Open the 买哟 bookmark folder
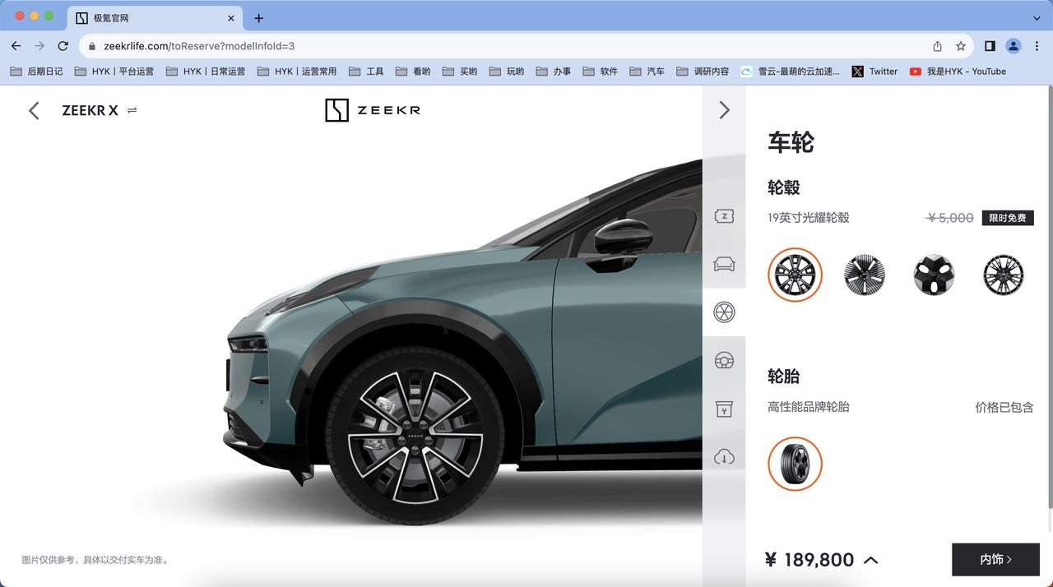Viewport: 1053px width, 587px height. (x=460, y=72)
